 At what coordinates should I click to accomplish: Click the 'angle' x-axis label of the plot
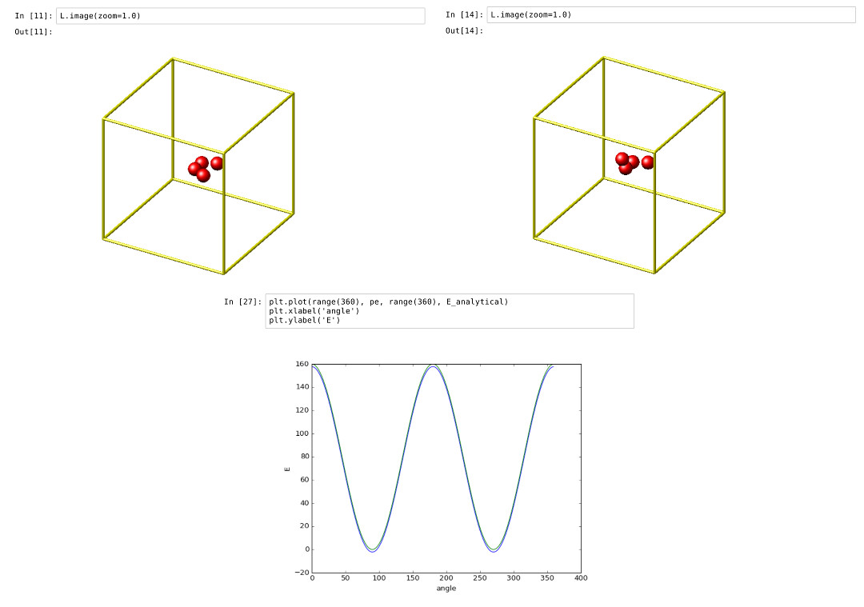446,589
